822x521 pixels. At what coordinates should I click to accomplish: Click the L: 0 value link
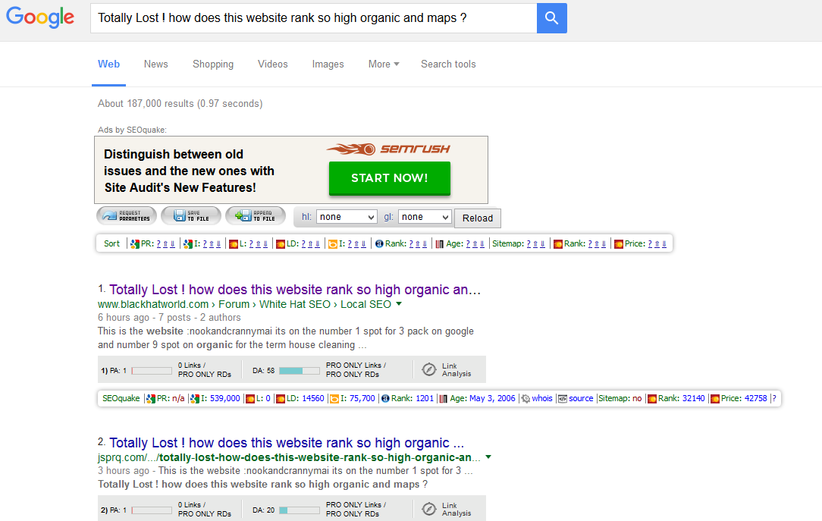(x=268, y=398)
